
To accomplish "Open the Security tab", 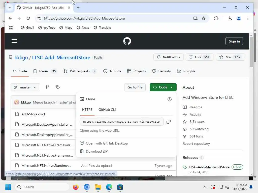I will pos(162,71).
